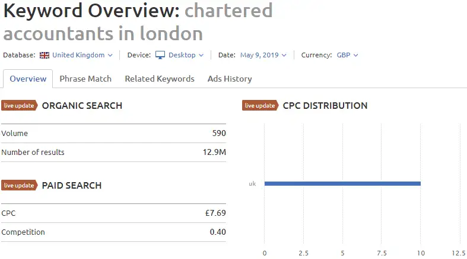
Task: Click the Paid Search live update badge
Action: (x=20, y=185)
